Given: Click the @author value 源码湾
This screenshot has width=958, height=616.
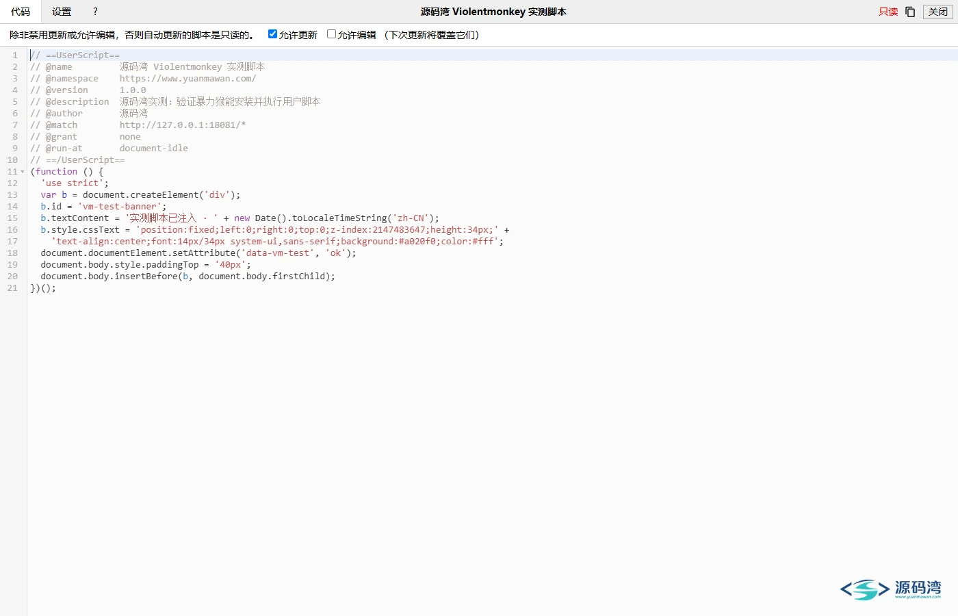Looking at the screenshot, I should pyautogui.click(x=133, y=114).
